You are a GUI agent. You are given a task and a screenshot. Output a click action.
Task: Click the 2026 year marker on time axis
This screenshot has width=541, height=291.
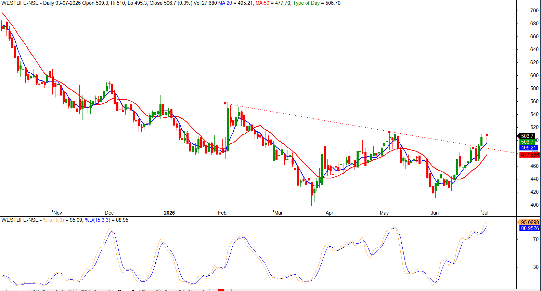coord(169,213)
